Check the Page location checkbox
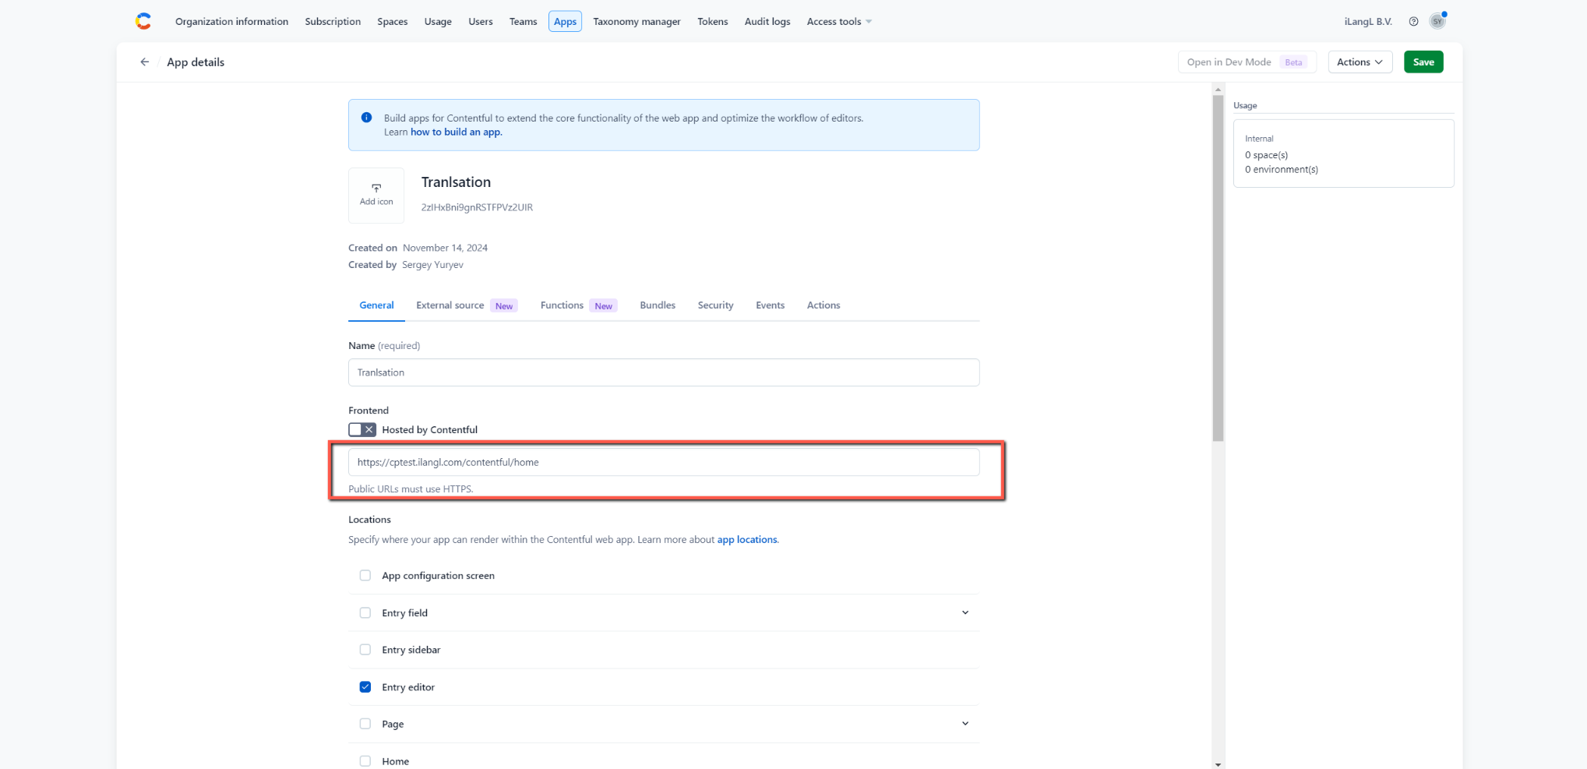Image resolution: width=1587 pixels, height=769 pixels. [x=365, y=724]
